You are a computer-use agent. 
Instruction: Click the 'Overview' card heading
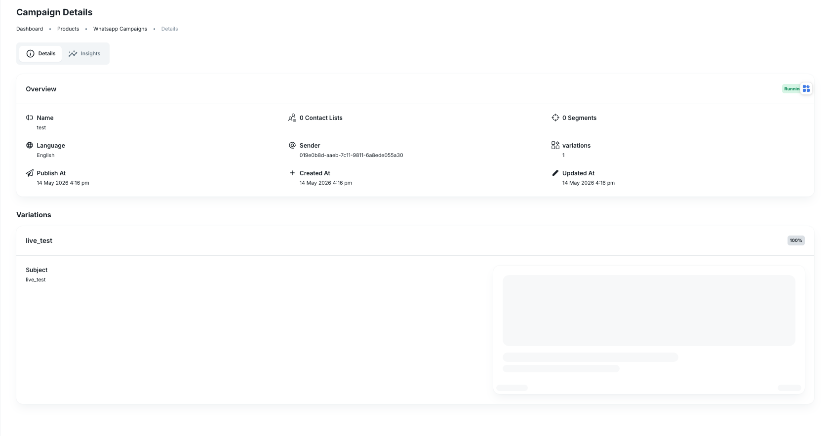[41, 89]
